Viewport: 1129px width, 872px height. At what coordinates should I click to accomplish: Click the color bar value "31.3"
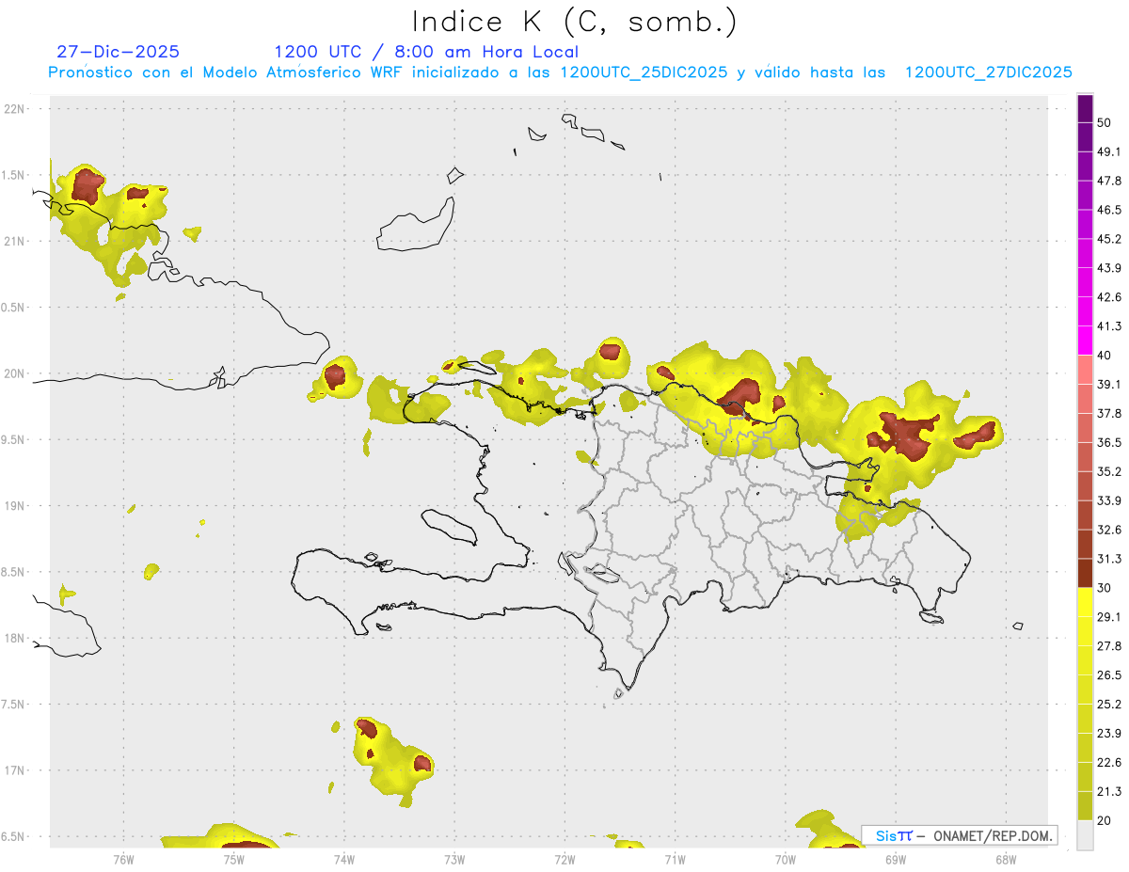pyautogui.click(x=1109, y=559)
